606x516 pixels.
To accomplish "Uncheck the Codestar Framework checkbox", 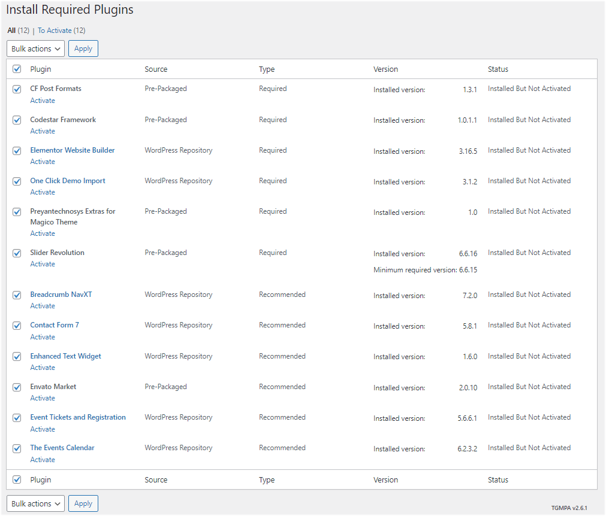I will click(17, 120).
